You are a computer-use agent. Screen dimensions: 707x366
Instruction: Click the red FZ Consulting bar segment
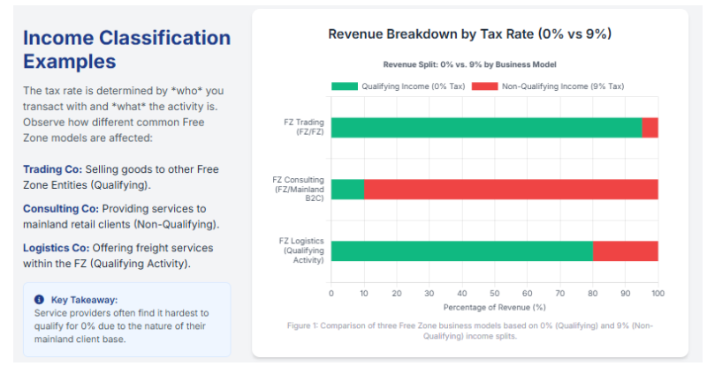pos(510,189)
